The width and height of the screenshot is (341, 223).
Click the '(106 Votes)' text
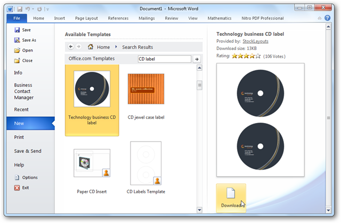[274, 56]
